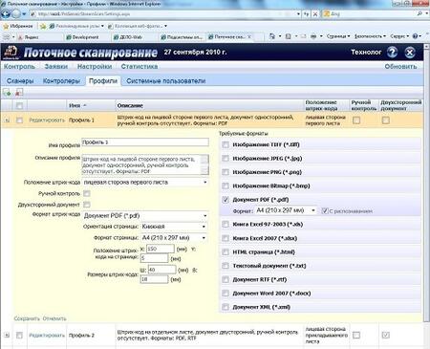This screenshot has width=430, height=349.
Task: Click the round X exit icon beside Технолог
Action: pyautogui.click(x=410, y=53)
